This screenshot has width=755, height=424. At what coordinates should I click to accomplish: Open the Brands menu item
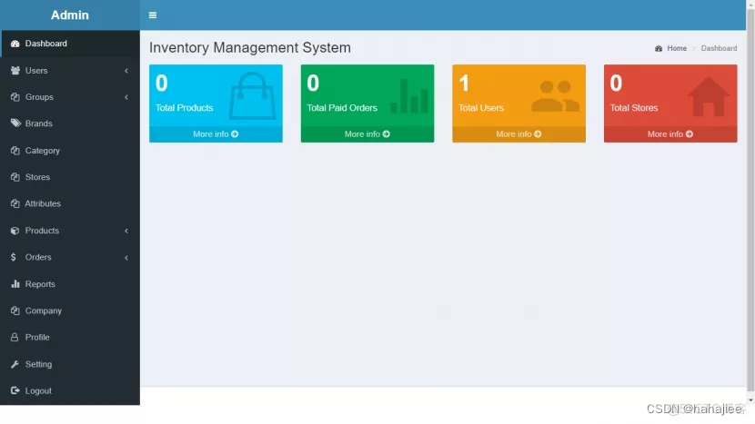tap(70, 123)
